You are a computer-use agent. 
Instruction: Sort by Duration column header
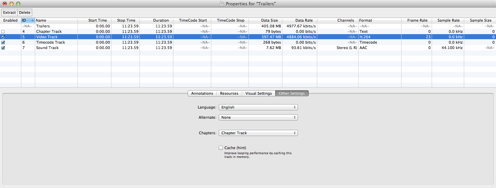point(156,20)
